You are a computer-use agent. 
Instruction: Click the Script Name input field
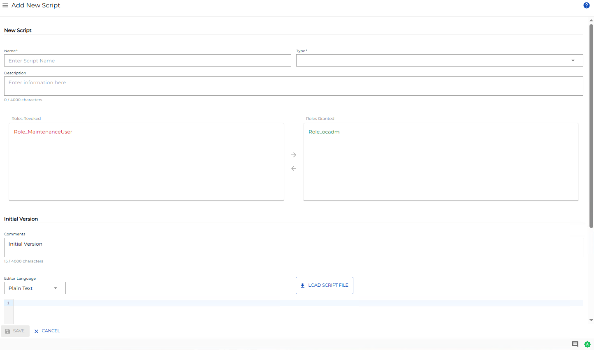pos(148,60)
